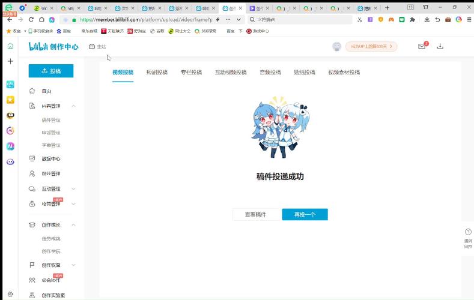Open 手机收藏夹 bookmark
Screen dimensions: 474x300
pyautogui.click(x=40, y=31)
